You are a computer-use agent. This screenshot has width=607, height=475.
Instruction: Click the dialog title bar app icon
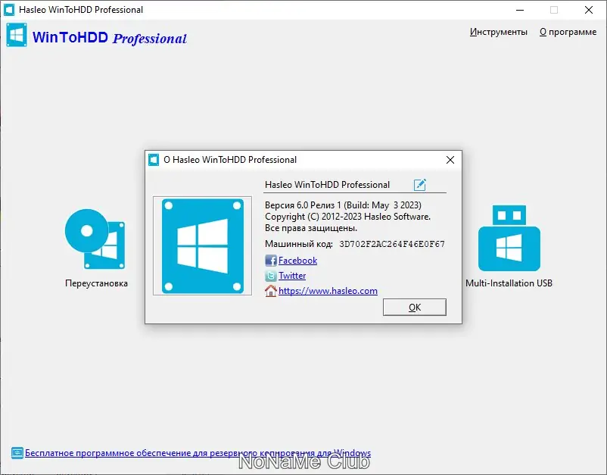pyautogui.click(x=154, y=160)
